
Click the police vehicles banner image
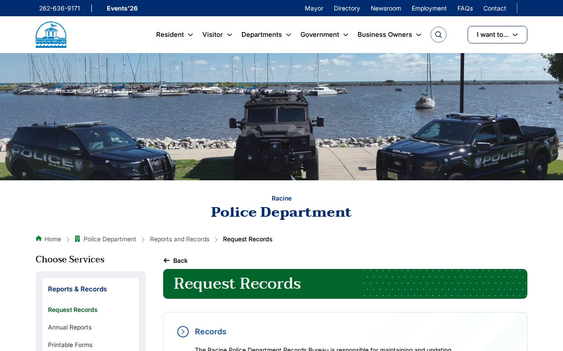coord(281,117)
